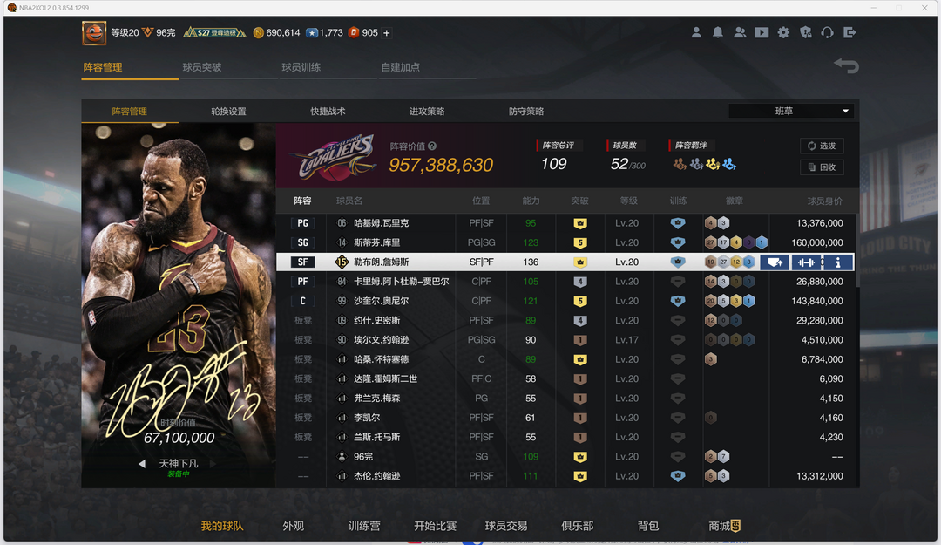
Task: Click the dumbbell training icon on selected row
Action: (806, 262)
